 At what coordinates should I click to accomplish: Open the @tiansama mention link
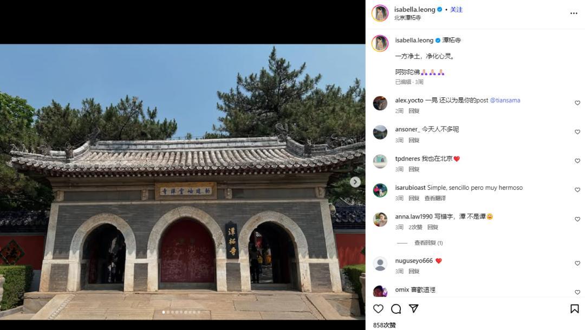point(505,100)
